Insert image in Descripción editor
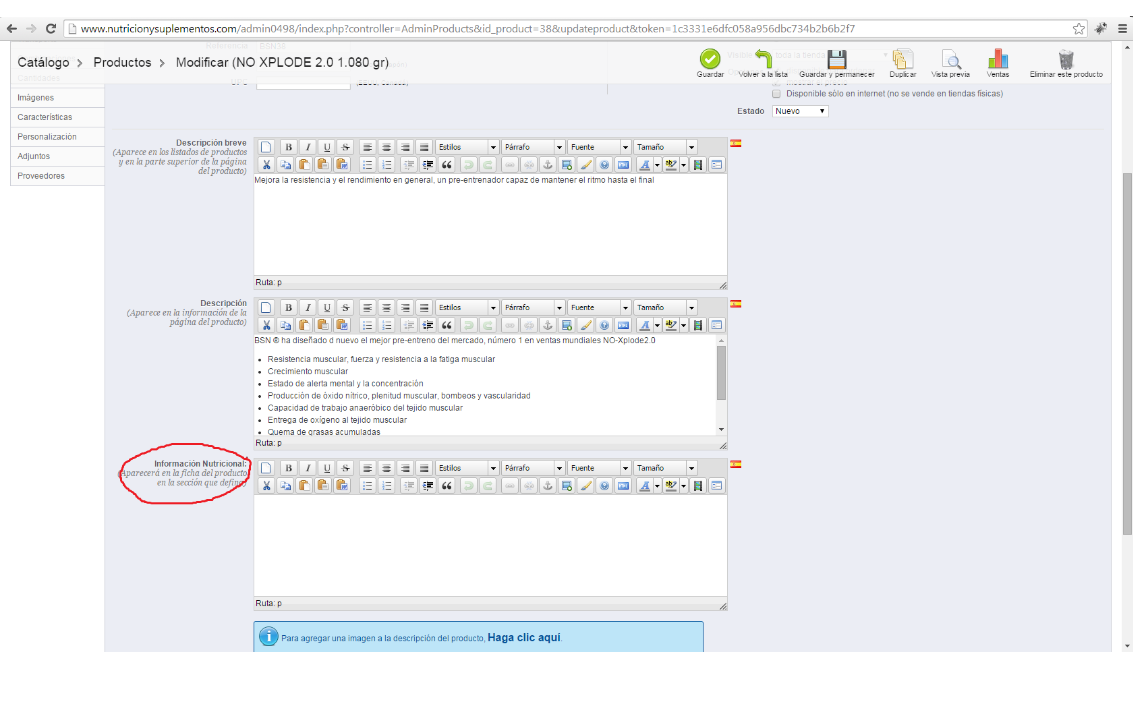Viewport: 1148px width, 708px height. click(567, 325)
